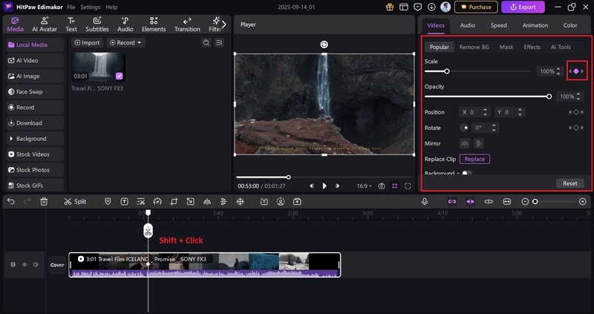Viewport: 594px width, 314px height.
Task: Undo the last edit in timeline toolbar
Action: (x=10, y=201)
